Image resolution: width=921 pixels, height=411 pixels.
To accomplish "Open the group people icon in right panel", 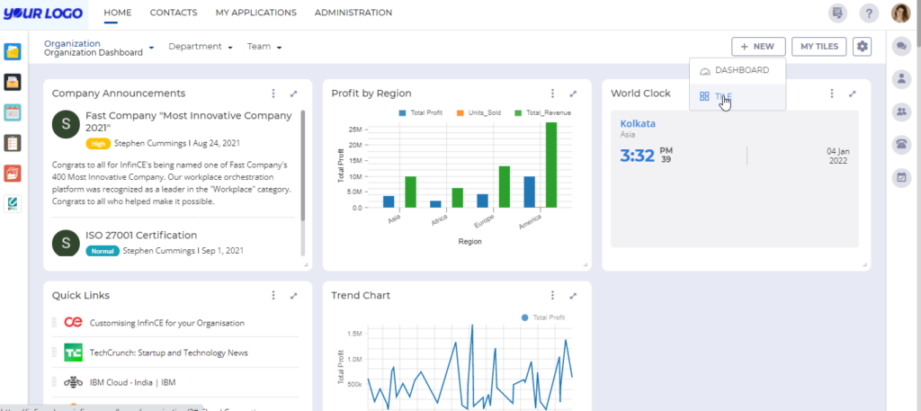I will (x=901, y=112).
